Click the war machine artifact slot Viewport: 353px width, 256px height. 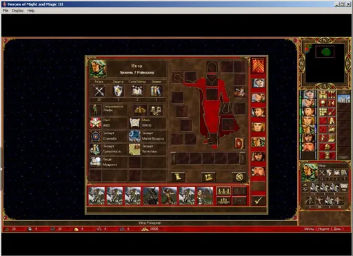[239, 92]
